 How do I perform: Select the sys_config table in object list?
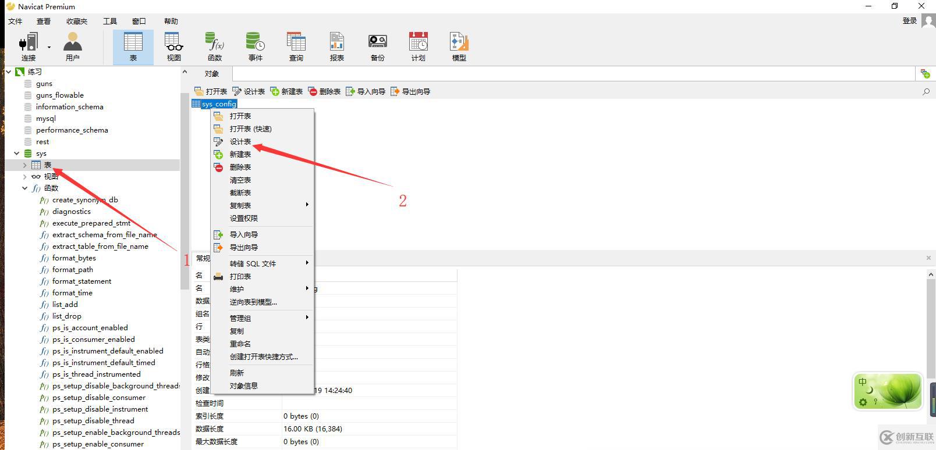[214, 104]
